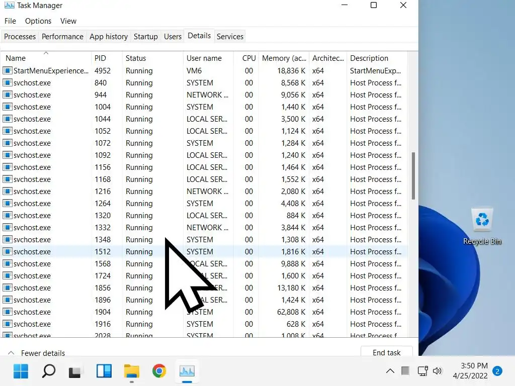
Task: Click the vertical scrollbar thumb
Action: [x=413, y=175]
